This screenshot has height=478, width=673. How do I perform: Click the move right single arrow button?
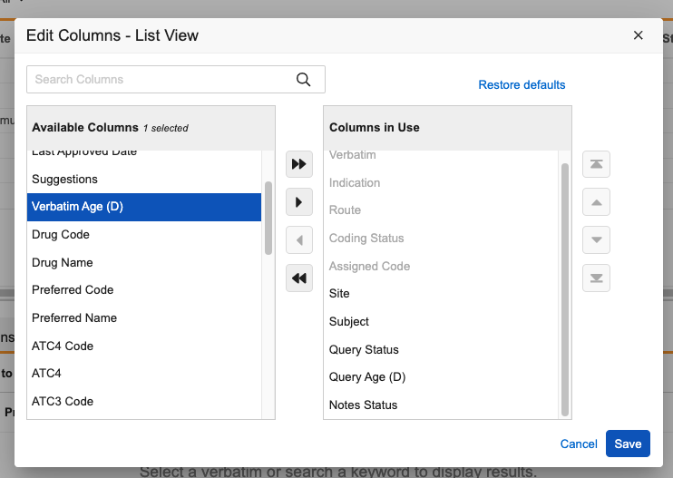(298, 202)
